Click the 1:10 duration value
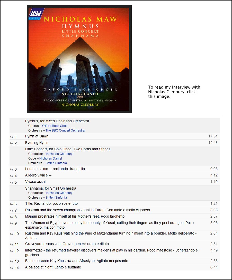 click(214, 182)
